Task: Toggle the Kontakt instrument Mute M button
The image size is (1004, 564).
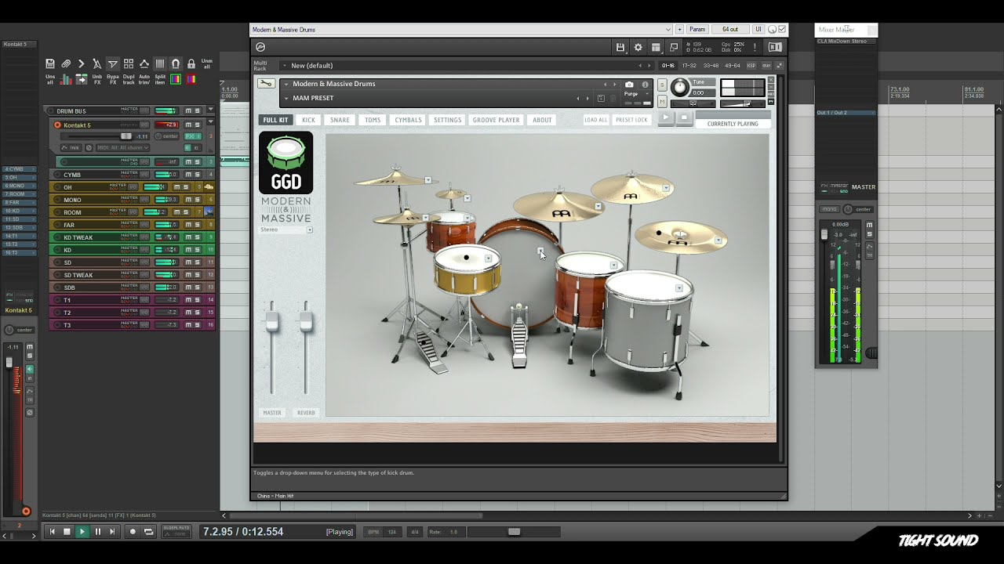Action: click(x=662, y=101)
